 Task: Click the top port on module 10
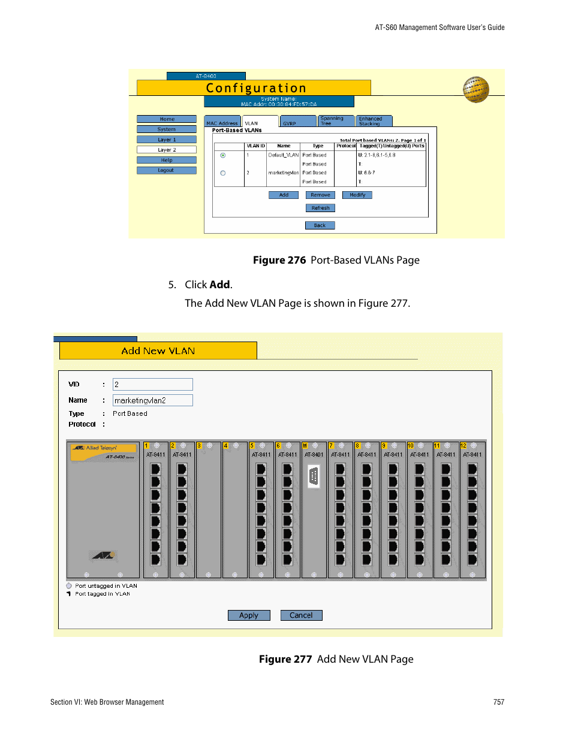coord(419,469)
